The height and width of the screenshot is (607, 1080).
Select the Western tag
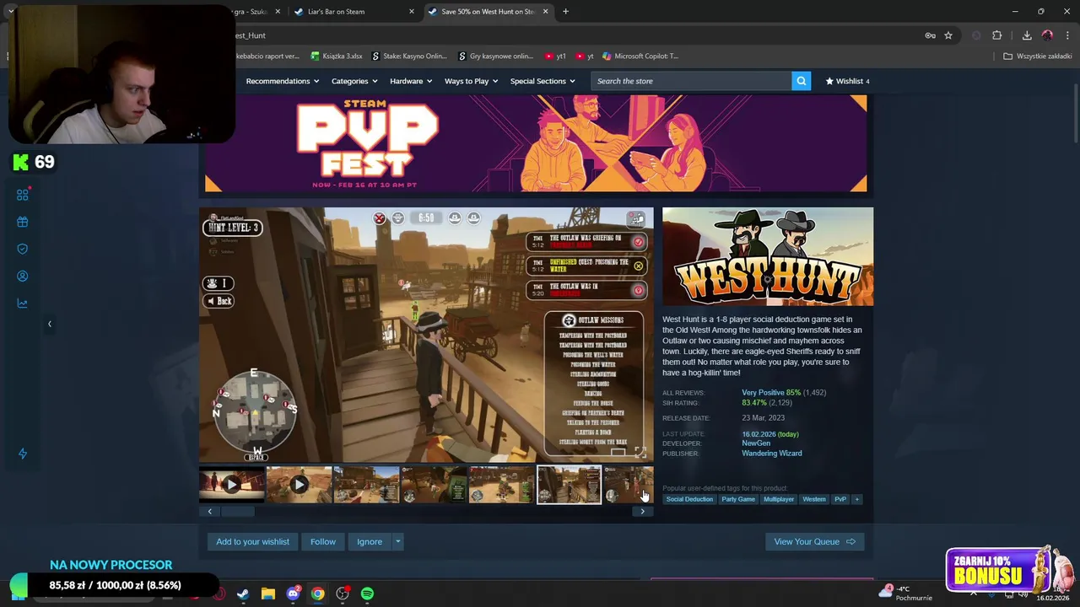[x=814, y=499]
